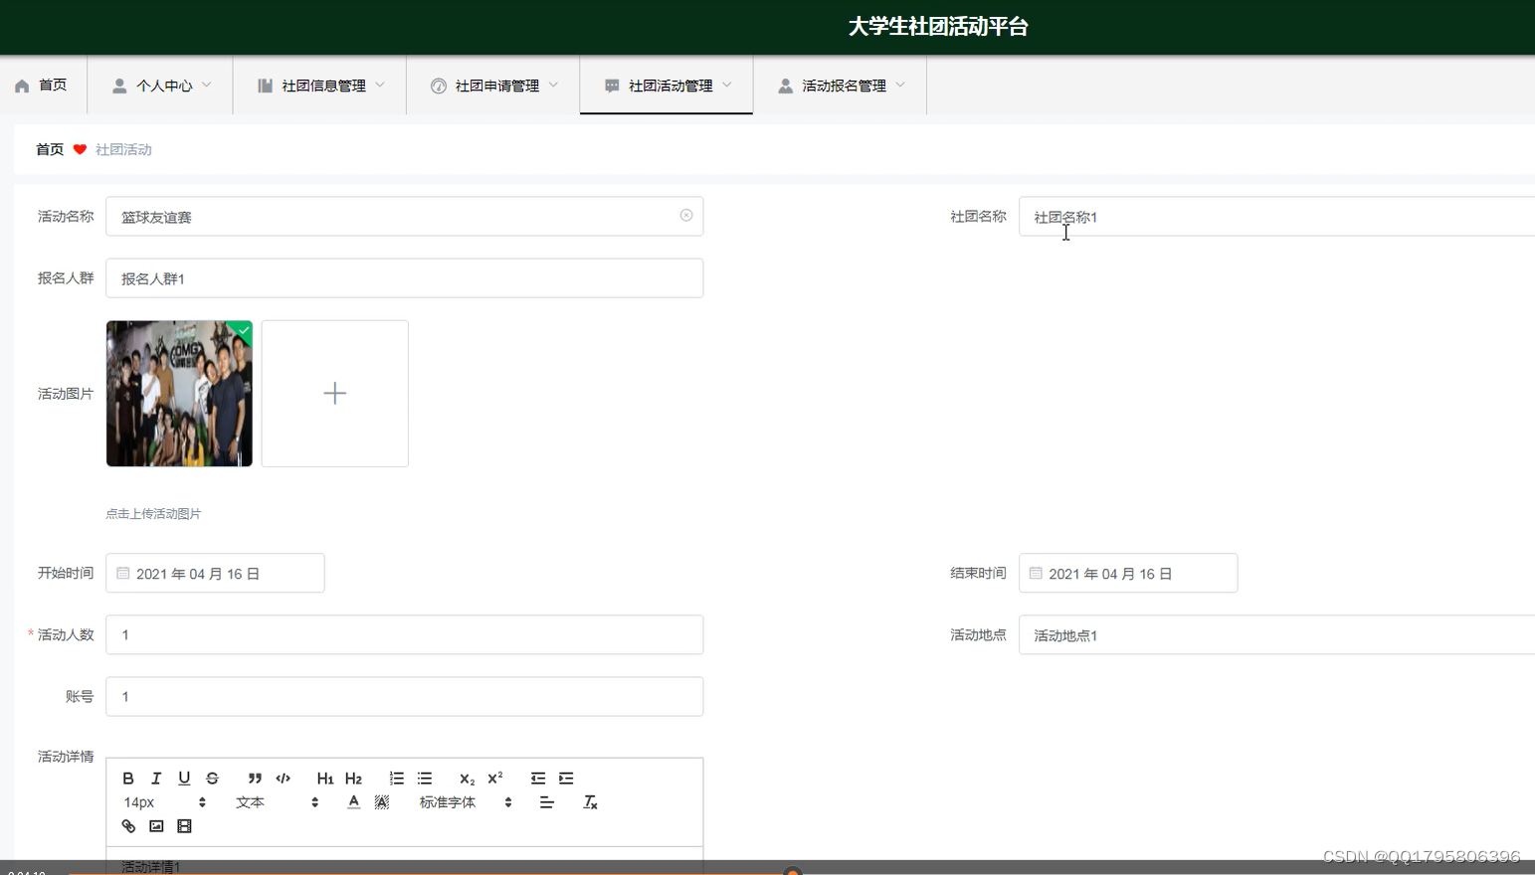Apply Heading 1 (H1) style
Screen dimensions: 1535x875
pos(325,779)
